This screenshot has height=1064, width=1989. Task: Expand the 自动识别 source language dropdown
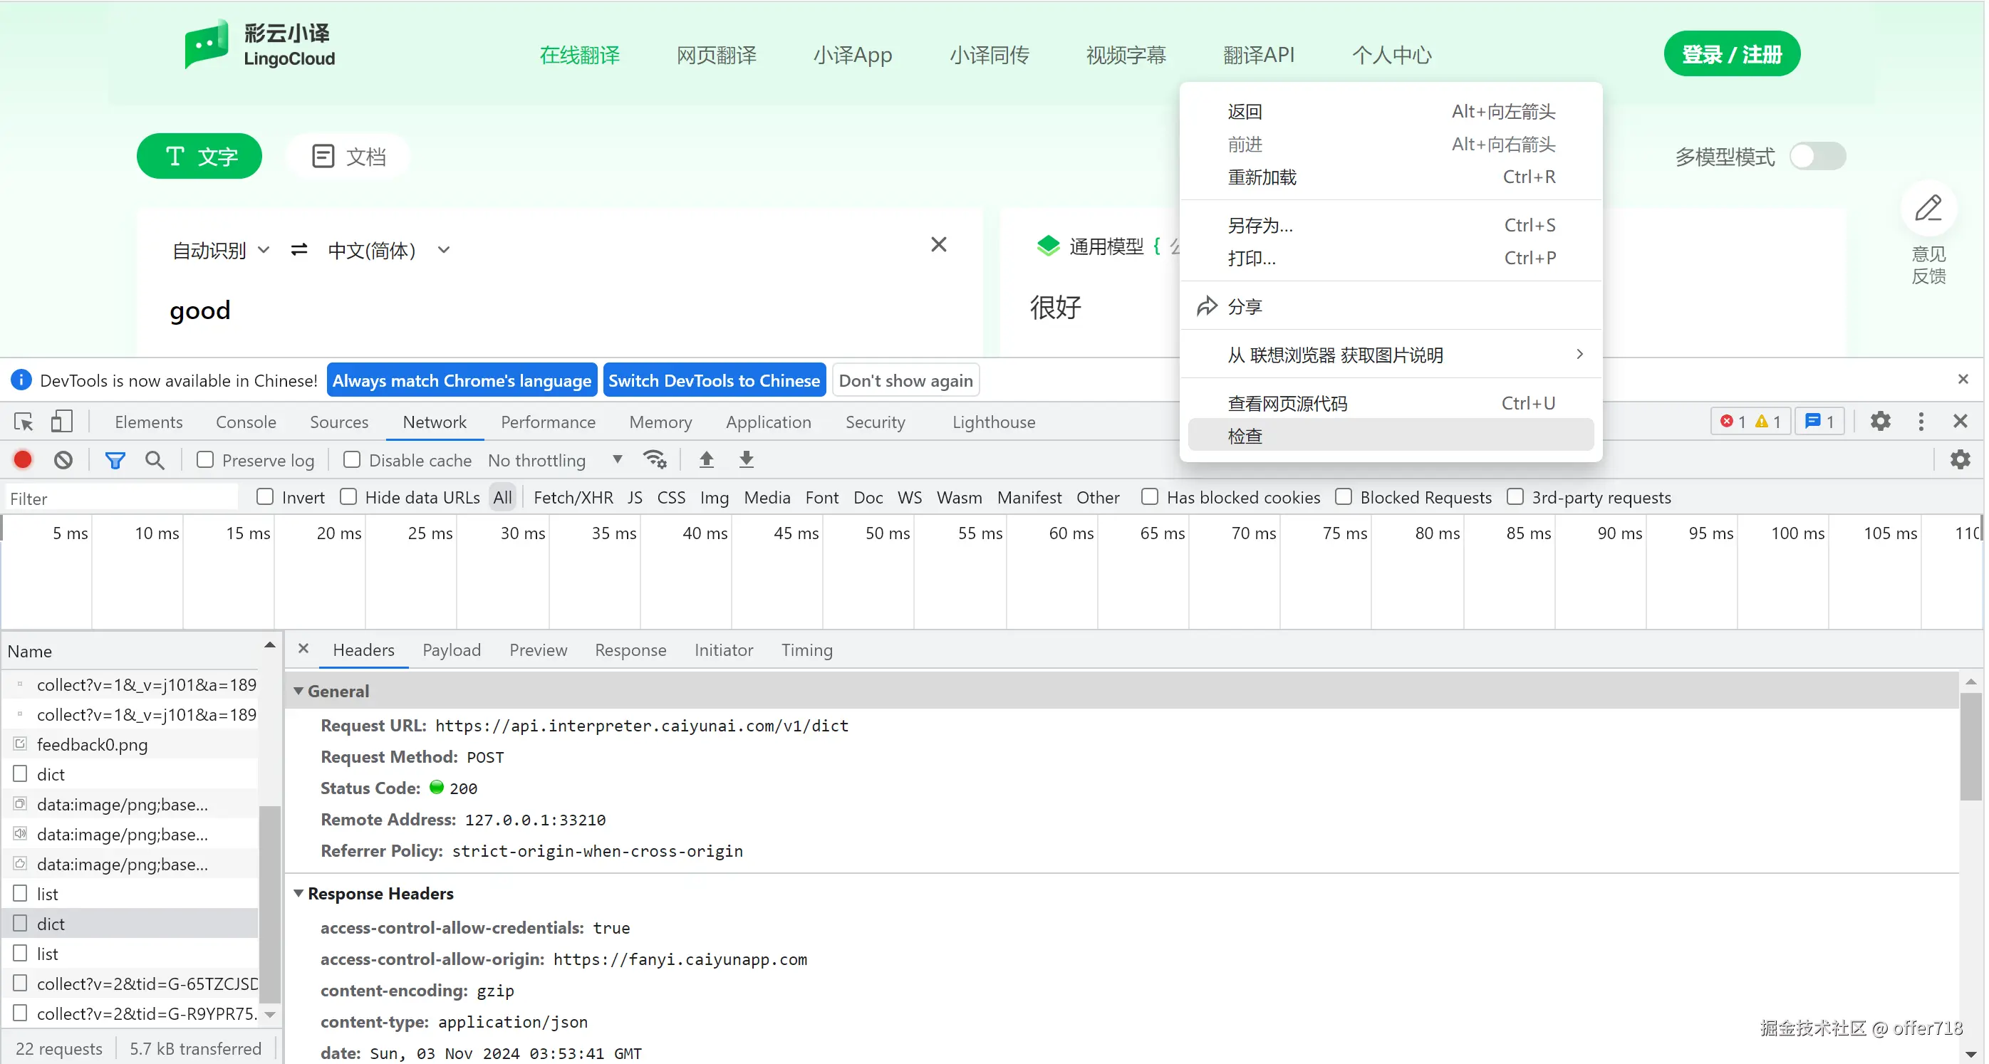[221, 250]
